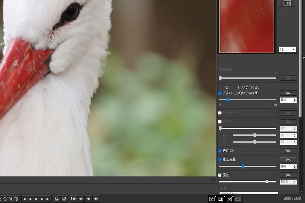
Task: Click the 100.0 distortion value field
Action: (x=286, y=182)
